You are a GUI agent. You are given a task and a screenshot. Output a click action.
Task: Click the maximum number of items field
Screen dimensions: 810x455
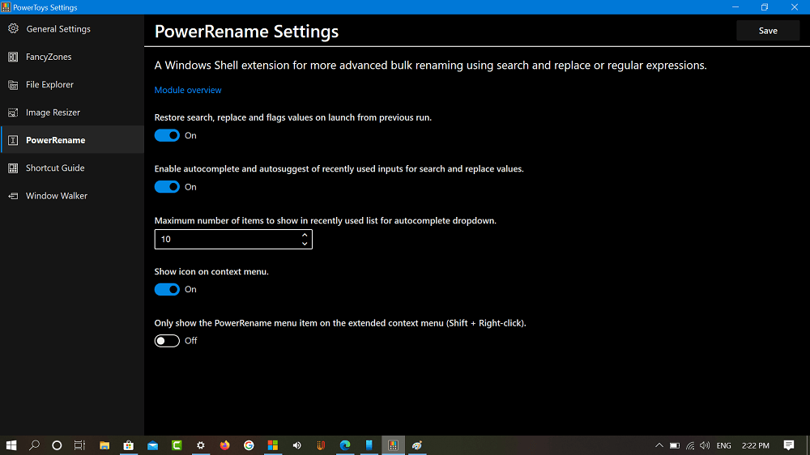pos(233,239)
